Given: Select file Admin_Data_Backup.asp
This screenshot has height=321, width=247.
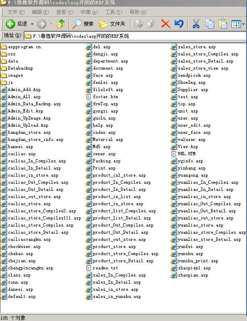Looking at the screenshot, I should 31,104.
